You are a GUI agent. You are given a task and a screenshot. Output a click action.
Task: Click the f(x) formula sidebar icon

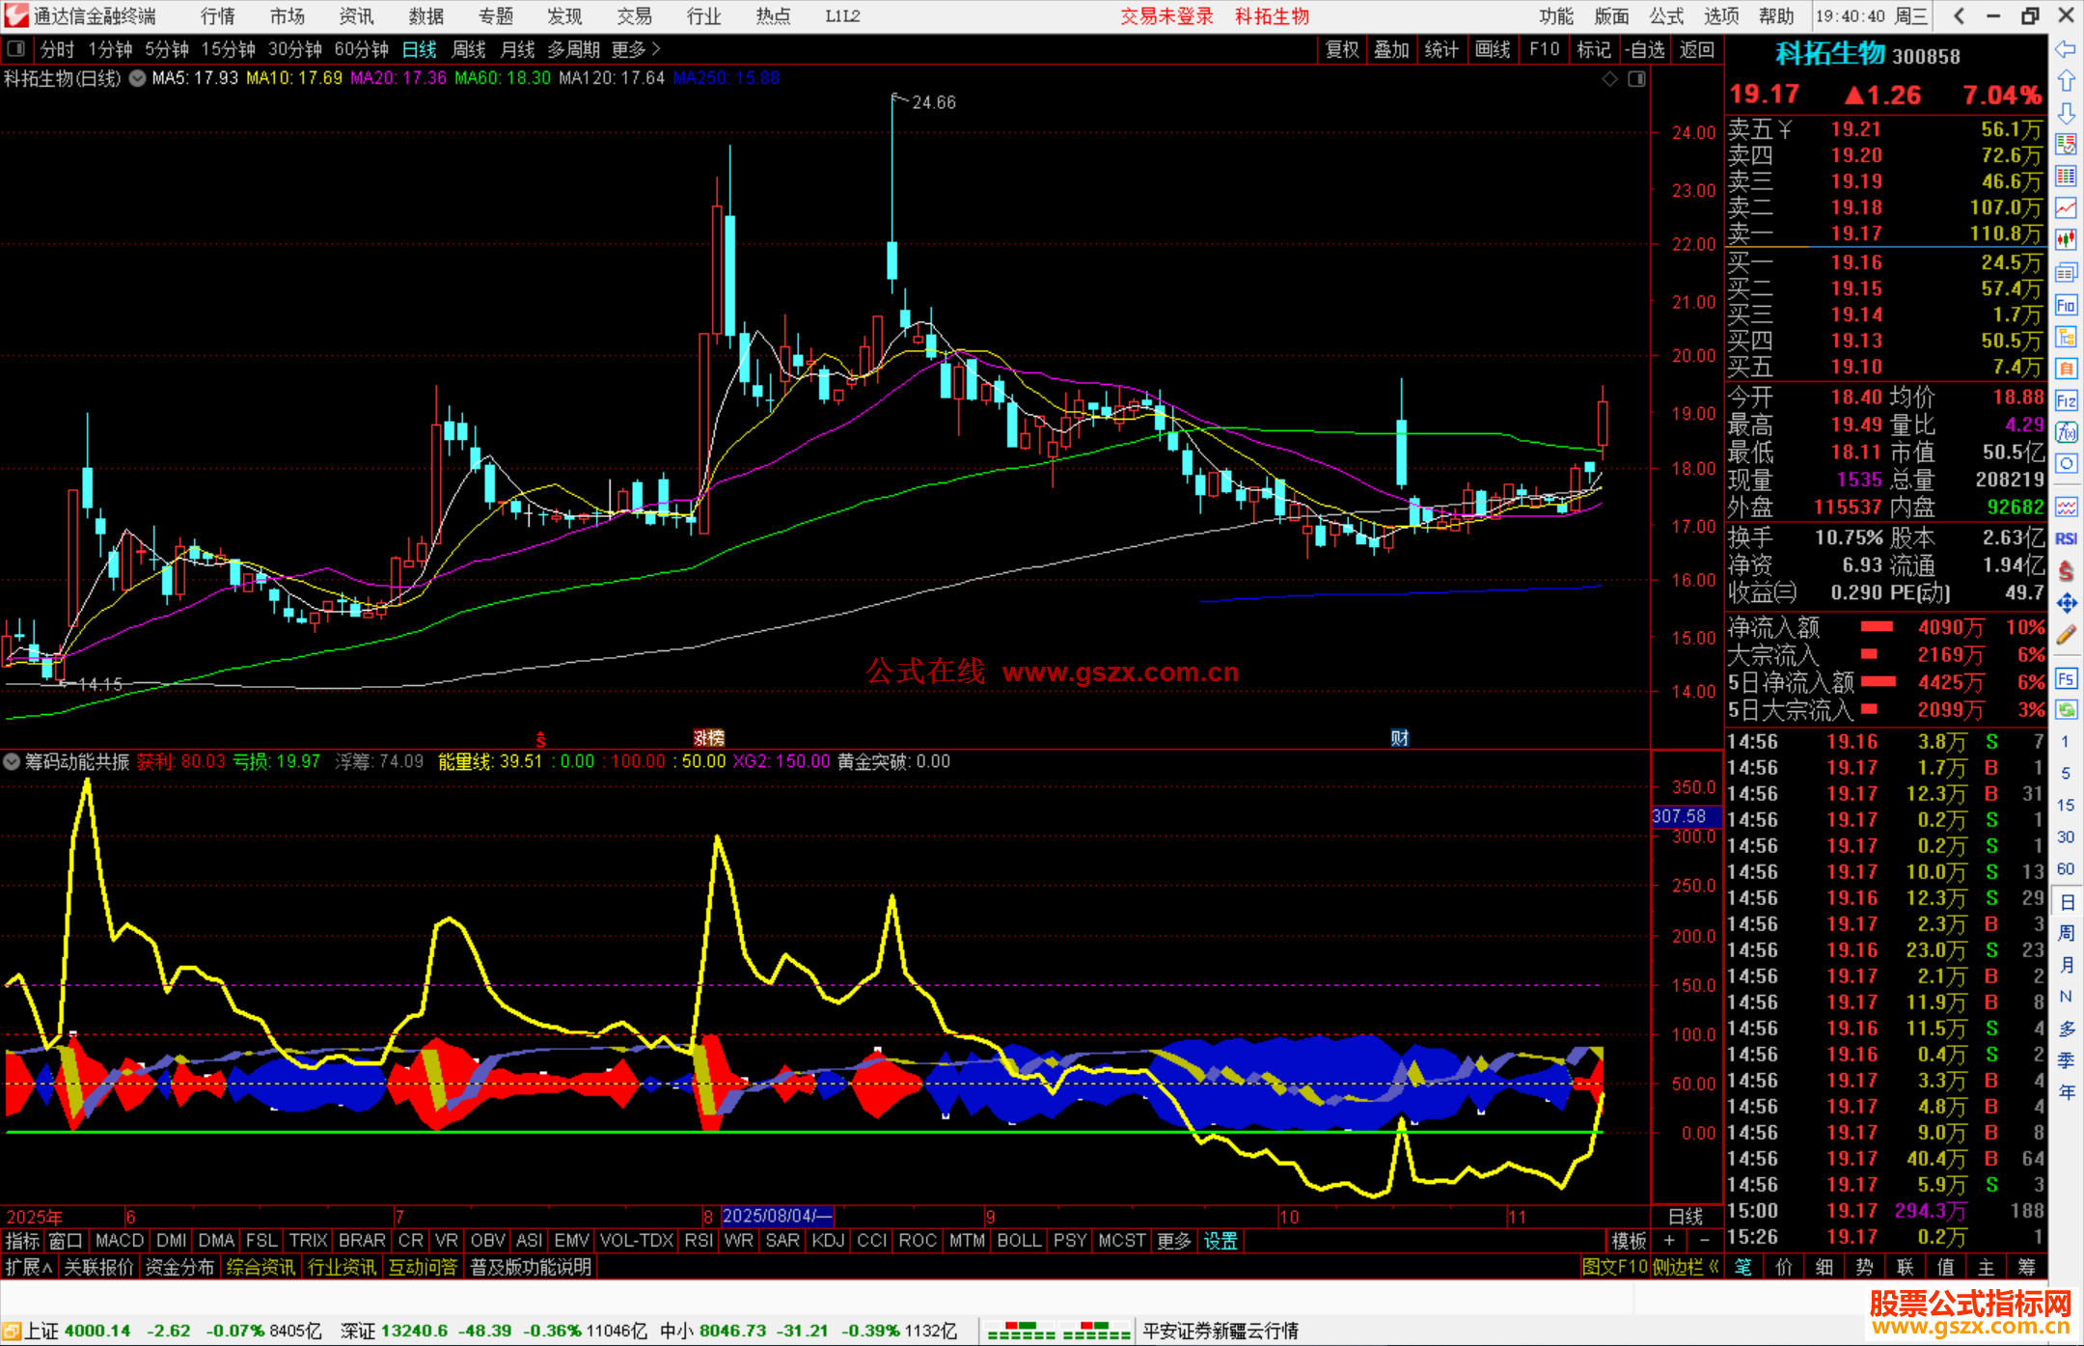click(2066, 431)
